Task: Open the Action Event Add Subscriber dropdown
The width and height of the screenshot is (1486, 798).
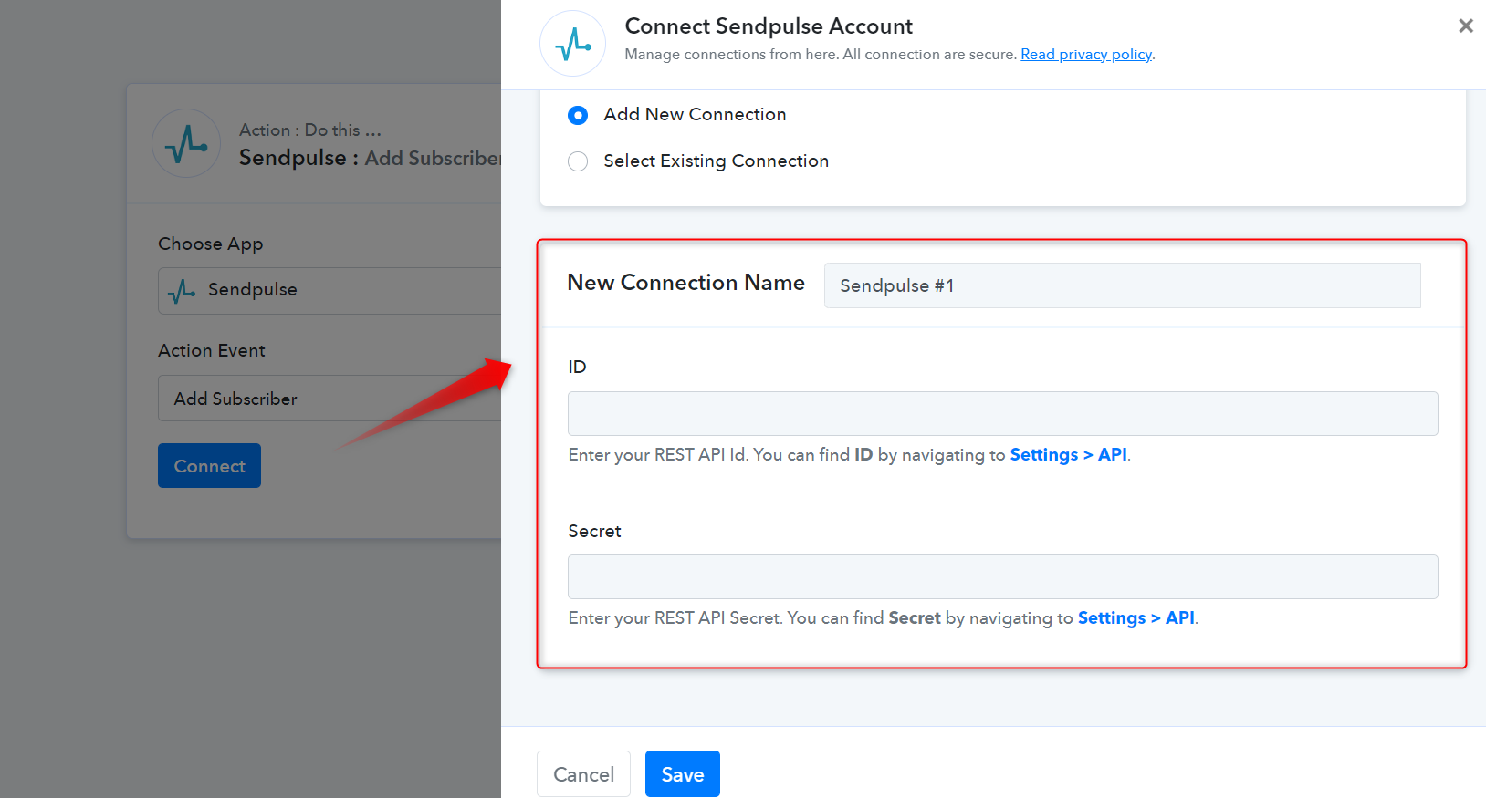Action: pos(330,399)
